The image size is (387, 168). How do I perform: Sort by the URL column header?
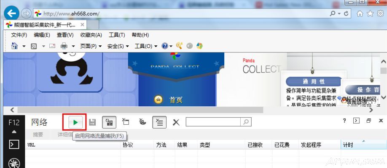(x=73, y=145)
